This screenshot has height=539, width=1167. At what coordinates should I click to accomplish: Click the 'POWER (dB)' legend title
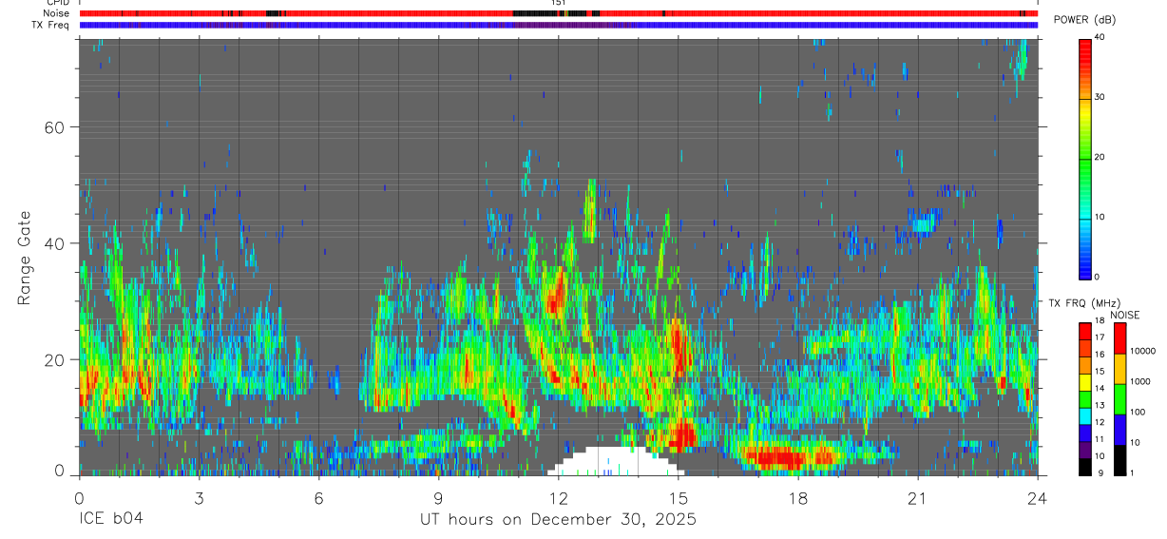point(1083,20)
